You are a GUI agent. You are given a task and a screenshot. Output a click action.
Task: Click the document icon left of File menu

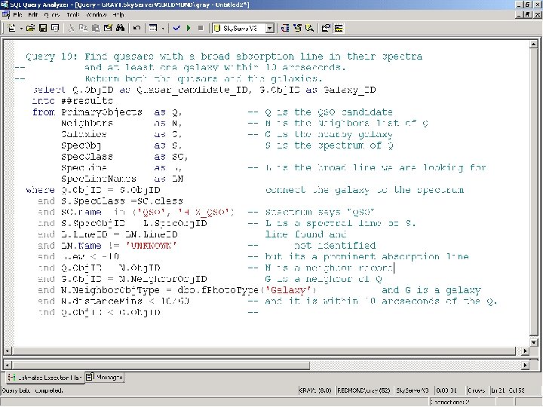pyautogui.click(x=5, y=14)
